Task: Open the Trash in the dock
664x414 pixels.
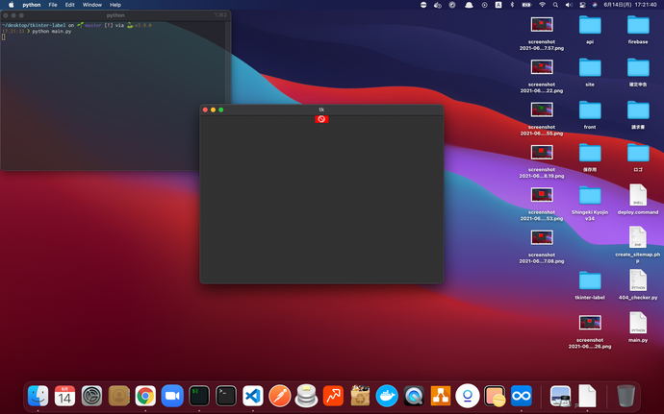Action: coord(626,397)
